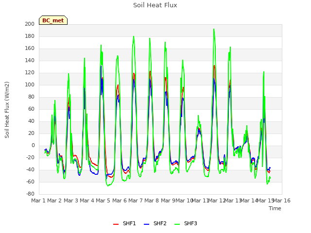Click the 0 y-axis tick label

[x=33, y=146]
